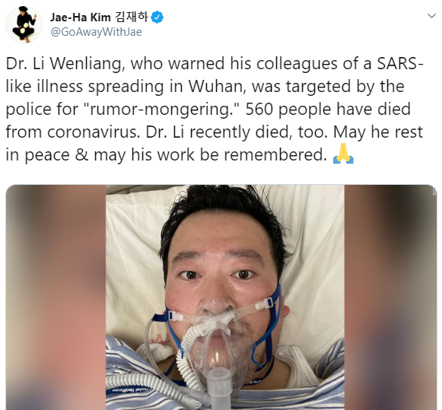Click the number 560 in the tweet
The height and width of the screenshot is (410, 442).
(x=259, y=110)
